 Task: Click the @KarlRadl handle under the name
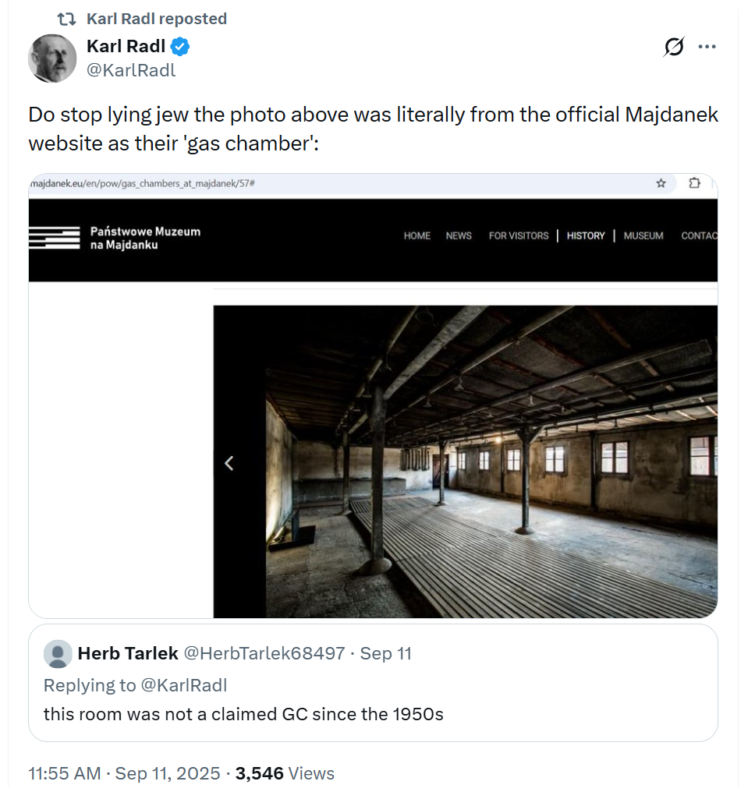coord(131,70)
